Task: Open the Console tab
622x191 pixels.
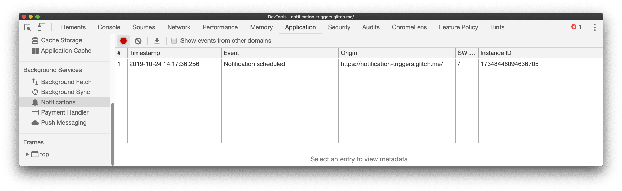Action: pos(109,27)
